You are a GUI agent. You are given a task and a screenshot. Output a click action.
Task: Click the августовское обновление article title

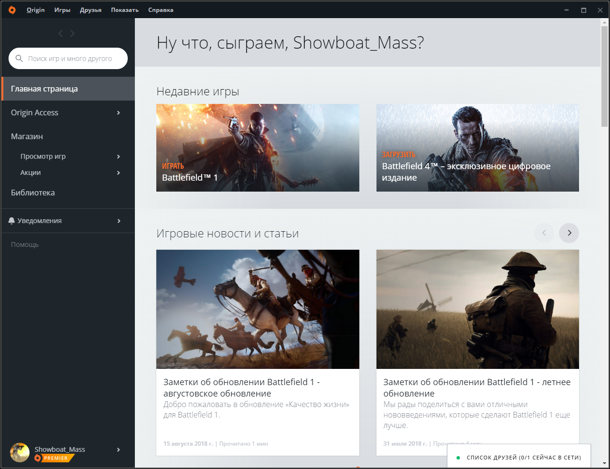[x=242, y=387]
